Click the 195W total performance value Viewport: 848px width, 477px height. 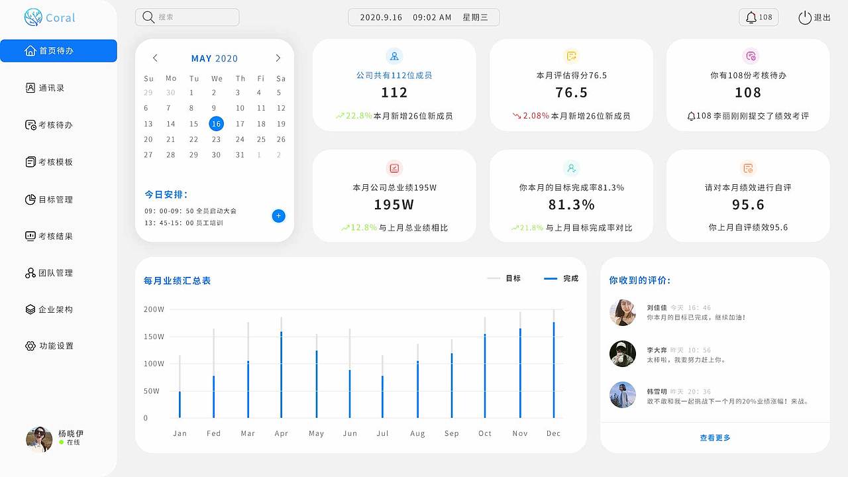point(394,205)
